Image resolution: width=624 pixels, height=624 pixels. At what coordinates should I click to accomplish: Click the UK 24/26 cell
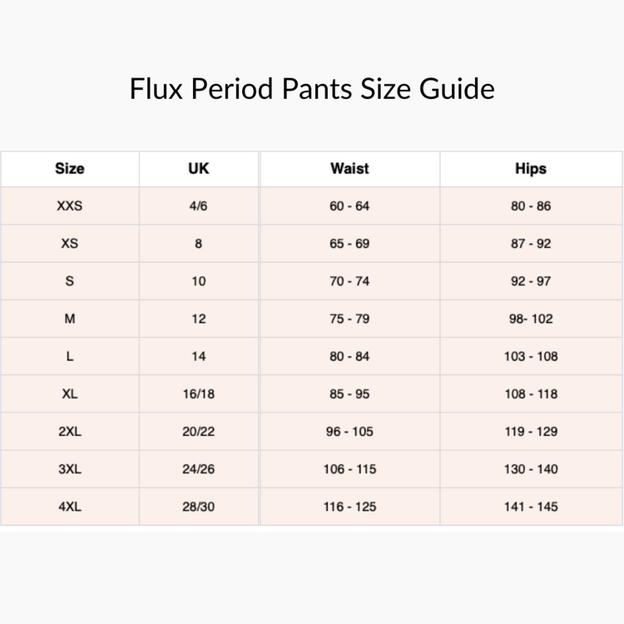199,469
